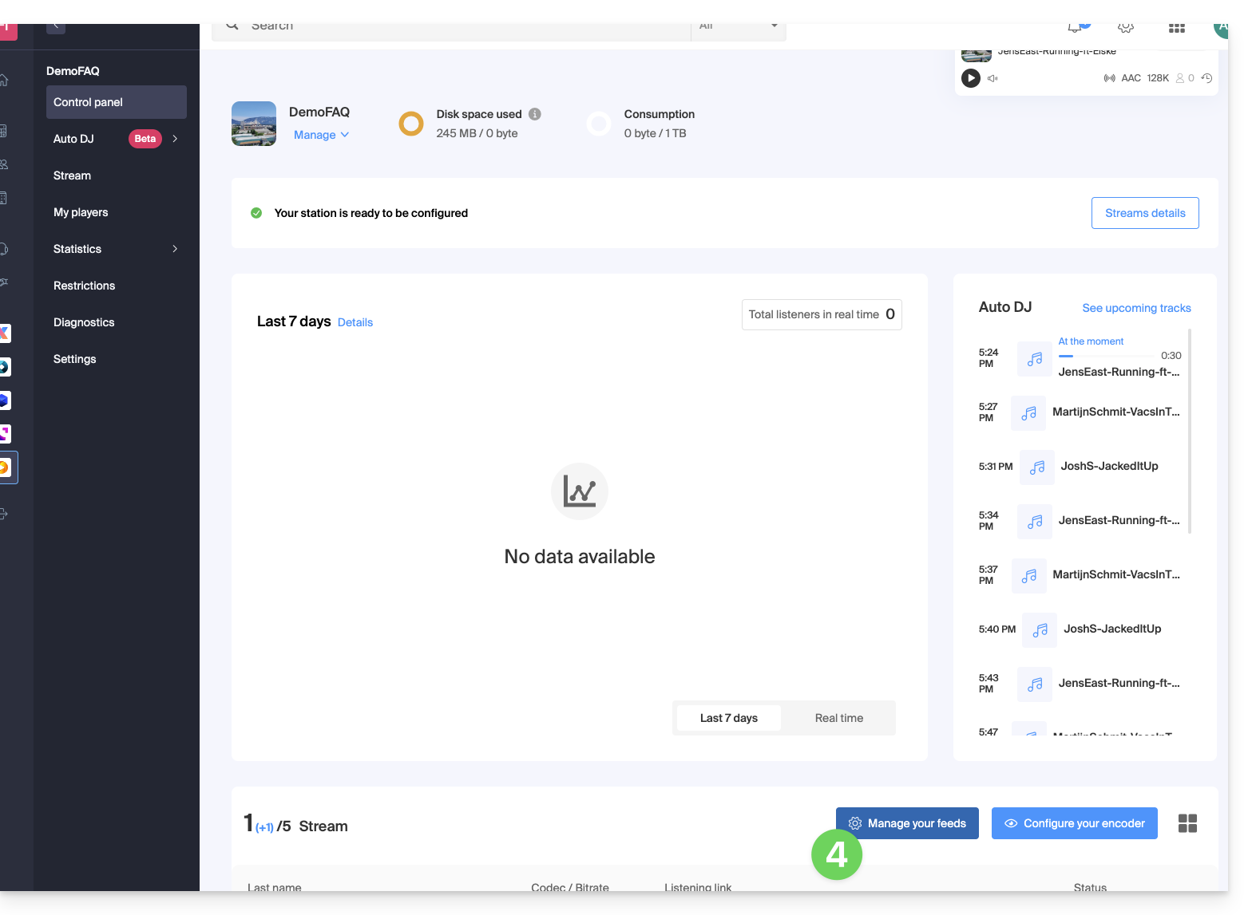This screenshot has width=1252, height=915.
Task: Open the track history clock icon
Action: pos(1206,78)
